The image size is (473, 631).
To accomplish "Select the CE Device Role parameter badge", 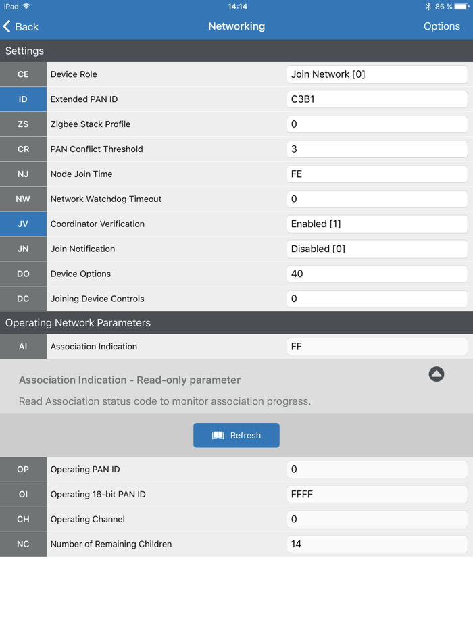I will pyautogui.click(x=23, y=74).
